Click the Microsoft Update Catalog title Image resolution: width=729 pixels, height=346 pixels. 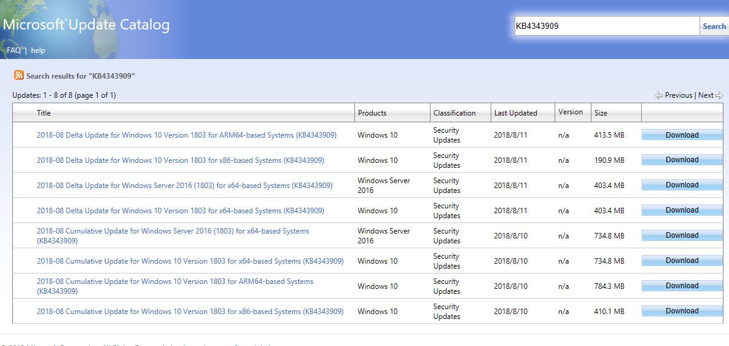[x=86, y=25]
